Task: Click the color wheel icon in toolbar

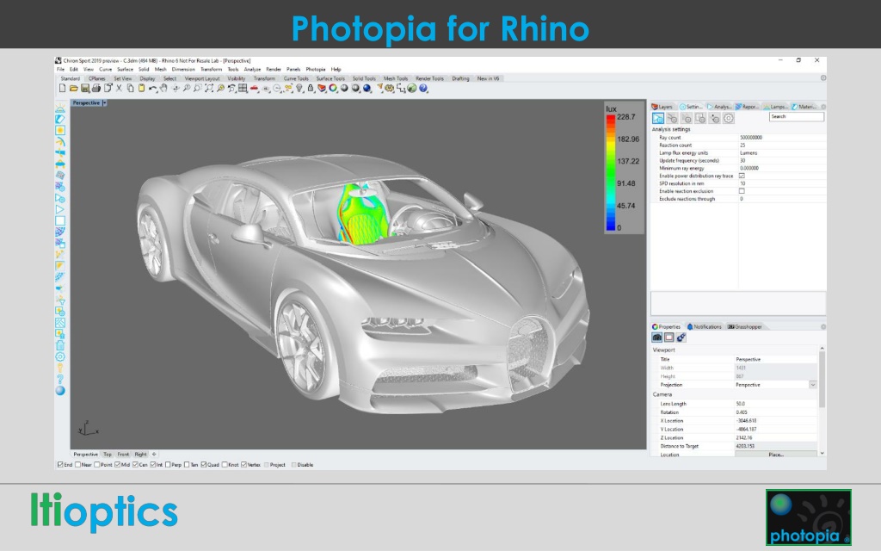Action: coord(333,89)
